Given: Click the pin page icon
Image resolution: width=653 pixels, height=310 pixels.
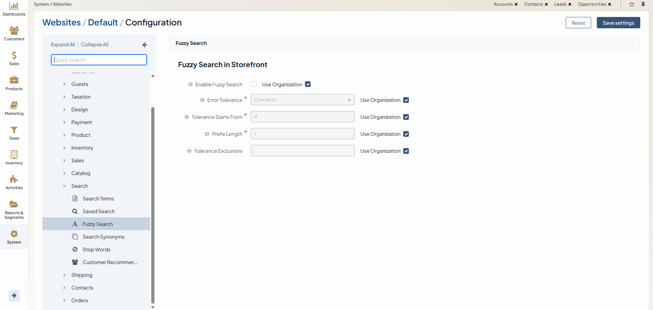Looking at the screenshot, I should pos(643,4).
